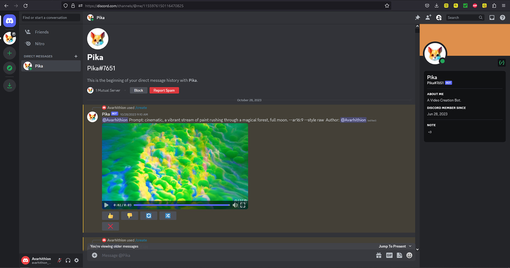Click the video progress seek bar
Viewport: 510px width, 268px height.
pos(182,205)
